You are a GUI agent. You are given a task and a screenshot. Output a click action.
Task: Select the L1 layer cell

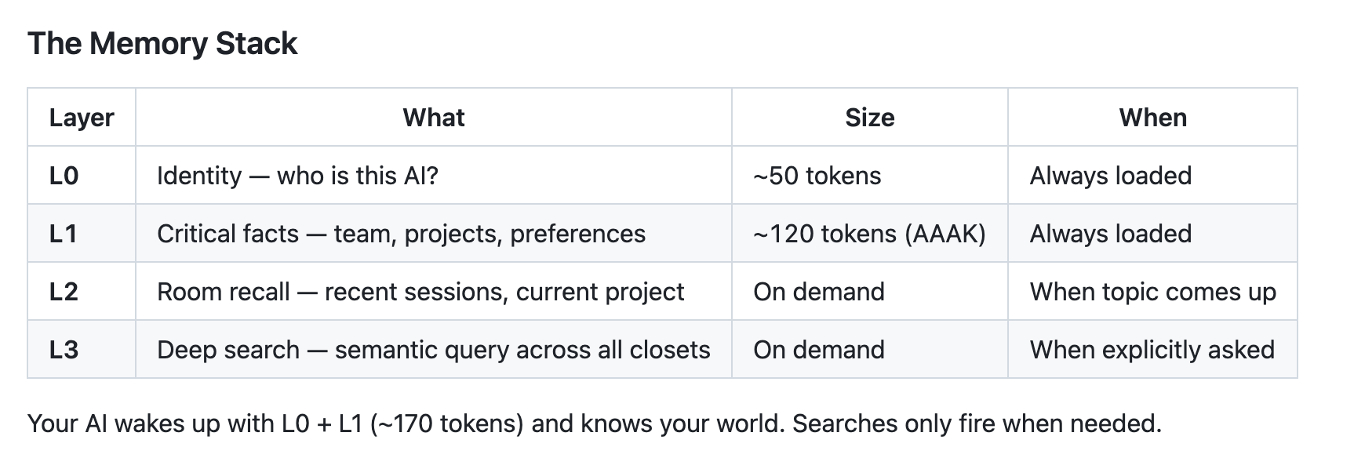coord(82,234)
